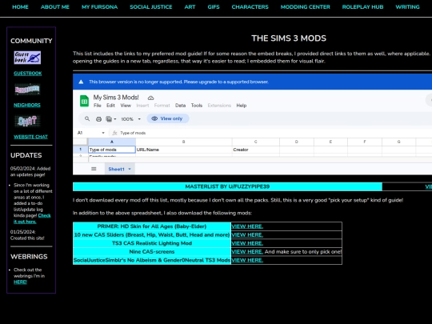Click the formula bar 'Type of mods' text
The height and width of the screenshot is (324, 432).
(x=133, y=133)
